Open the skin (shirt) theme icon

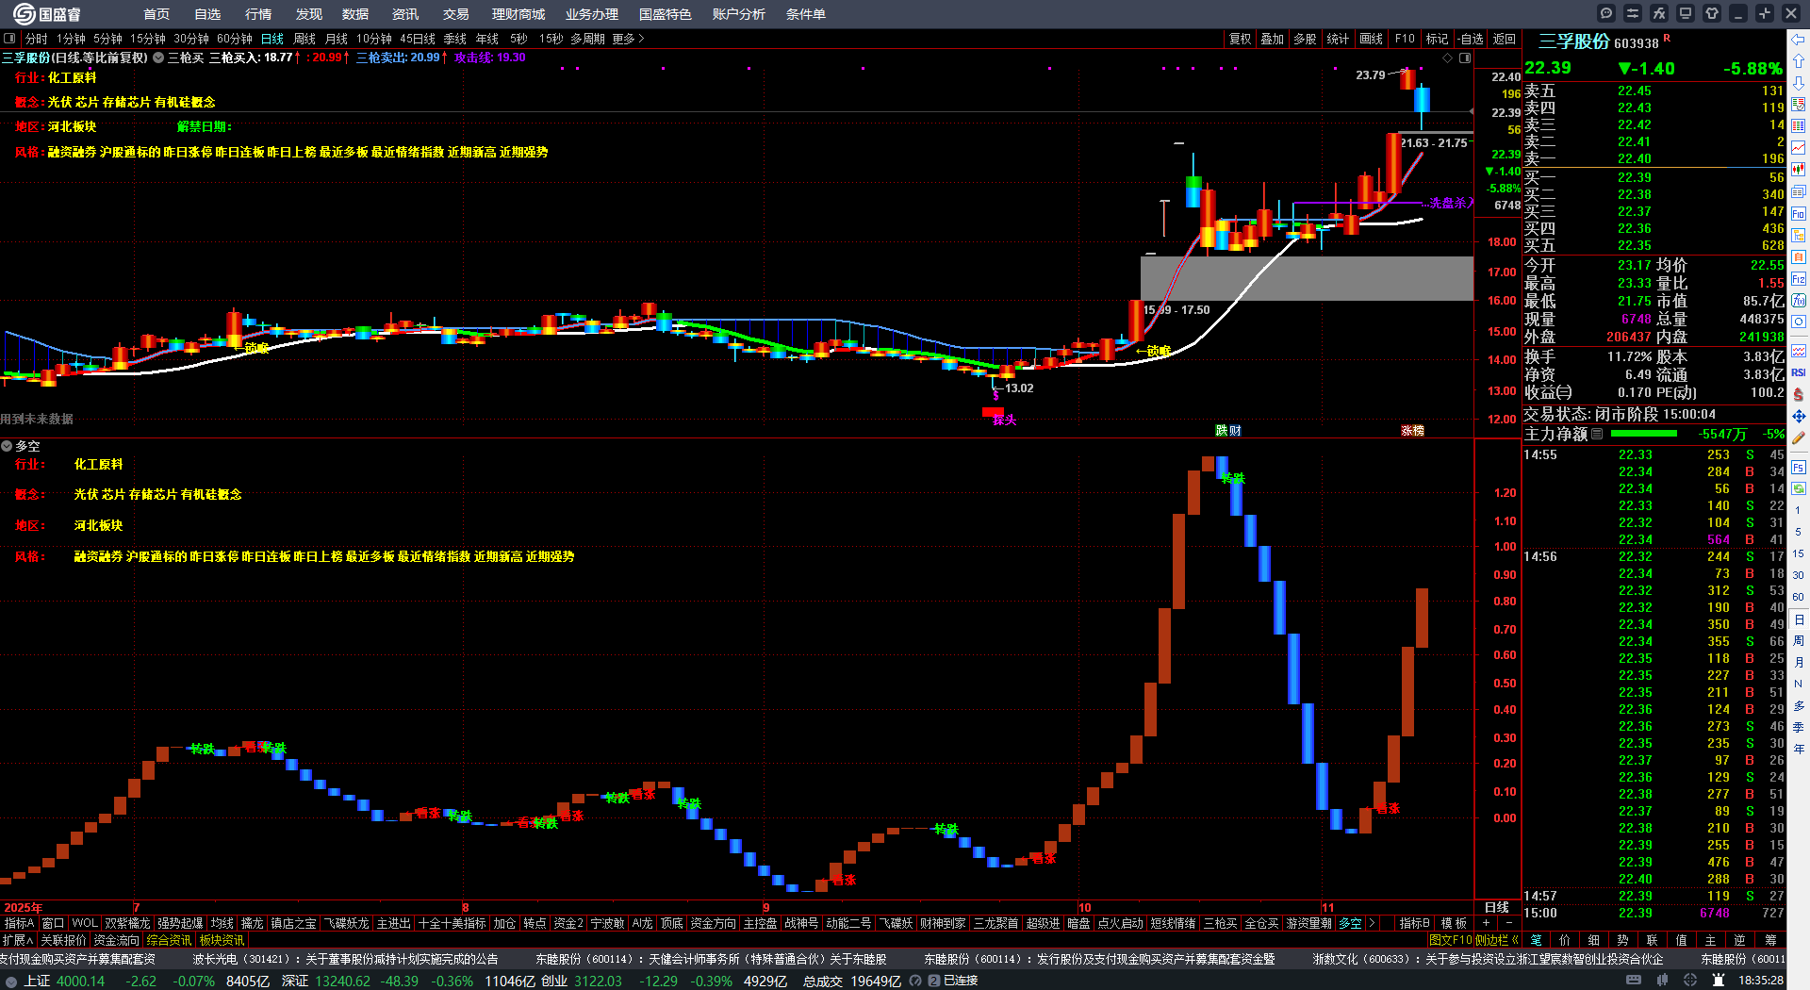[x=1712, y=13]
